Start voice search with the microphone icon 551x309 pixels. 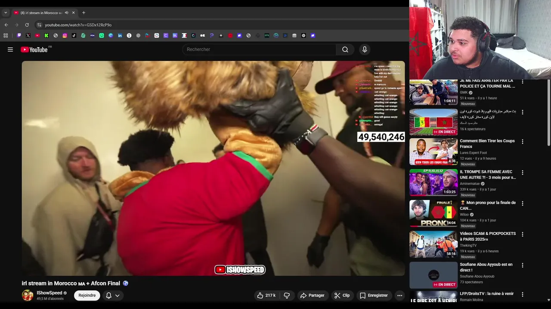click(x=365, y=49)
